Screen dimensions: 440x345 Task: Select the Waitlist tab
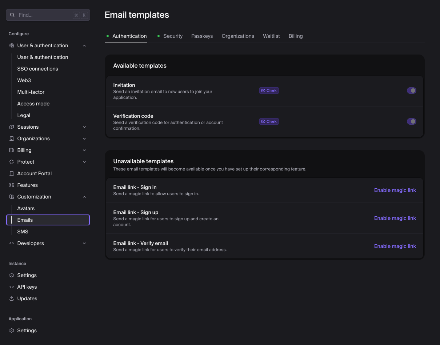click(271, 36)
